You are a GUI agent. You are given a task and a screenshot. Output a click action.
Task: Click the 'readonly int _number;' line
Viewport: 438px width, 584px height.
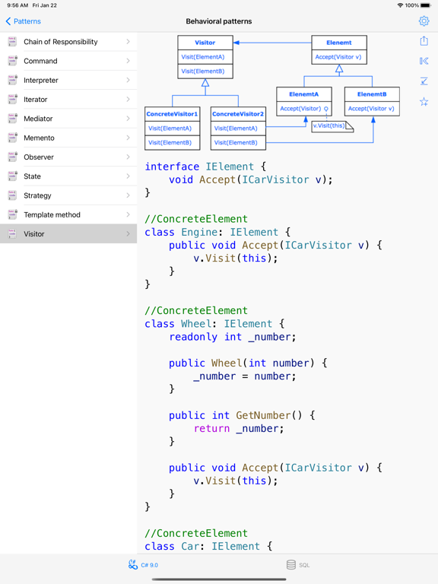(x=233, y=337)
